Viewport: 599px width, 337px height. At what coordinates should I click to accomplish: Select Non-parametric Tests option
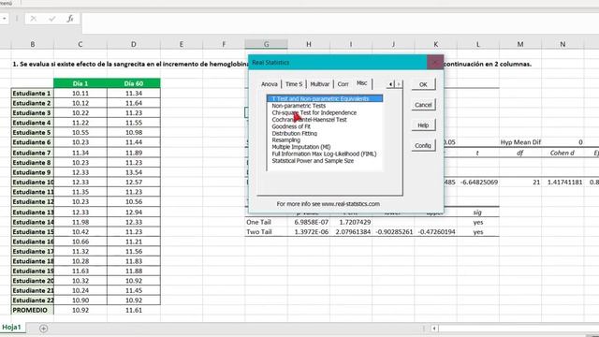pyautogui.click(x=299, y=106)
